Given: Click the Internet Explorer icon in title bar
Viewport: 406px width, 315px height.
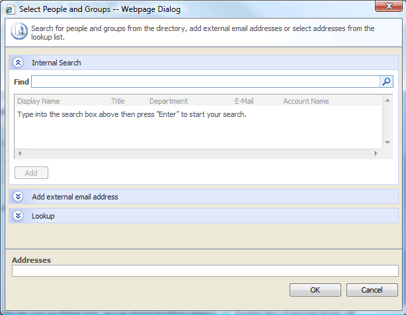Looking at the screenshot, I should coord(9,8).
